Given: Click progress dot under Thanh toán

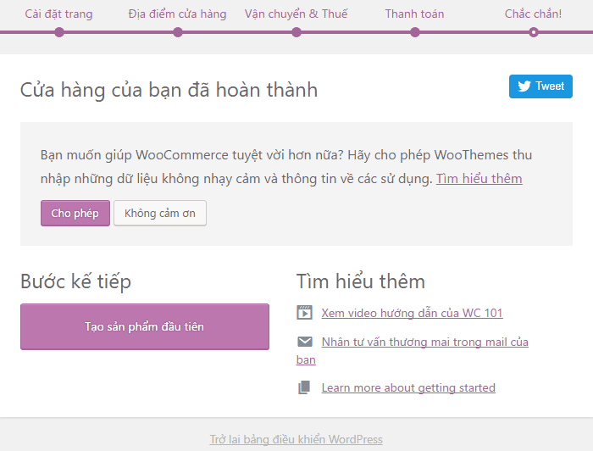Looking at the screenshot, I should [x=415, y=32].
